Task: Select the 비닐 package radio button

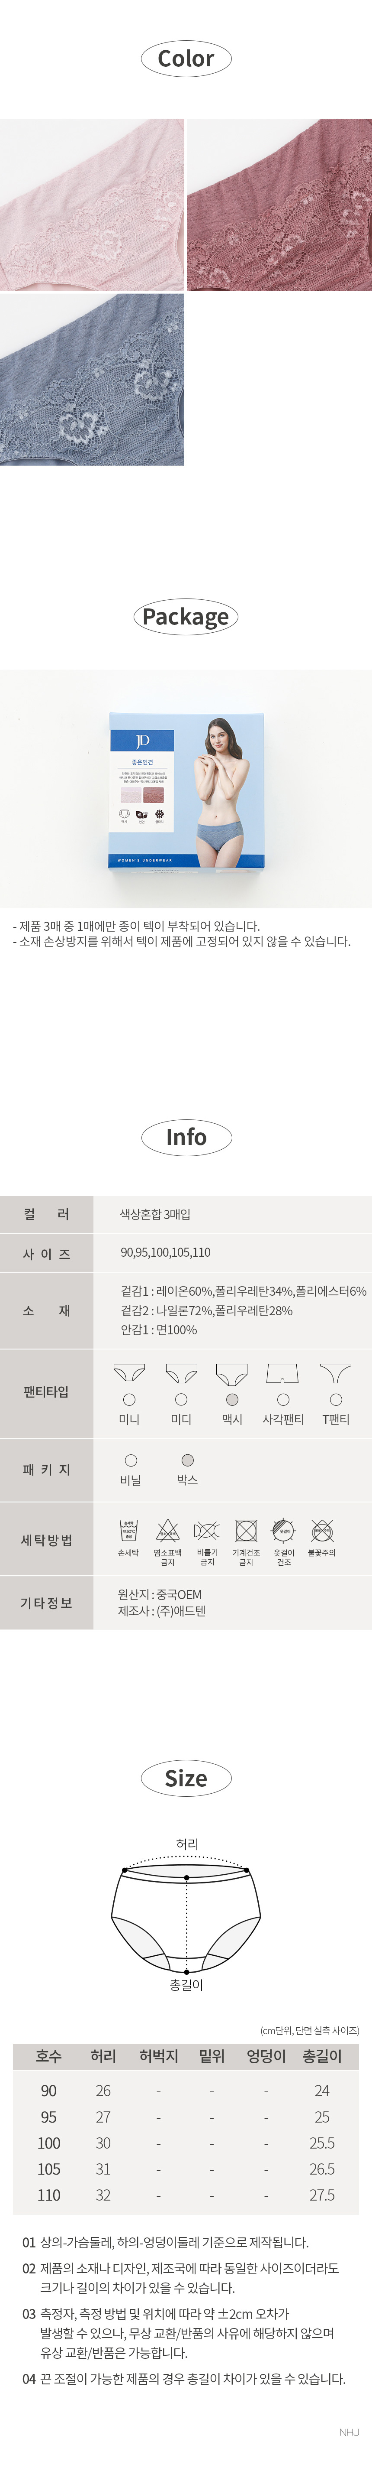Action: 131,1460
